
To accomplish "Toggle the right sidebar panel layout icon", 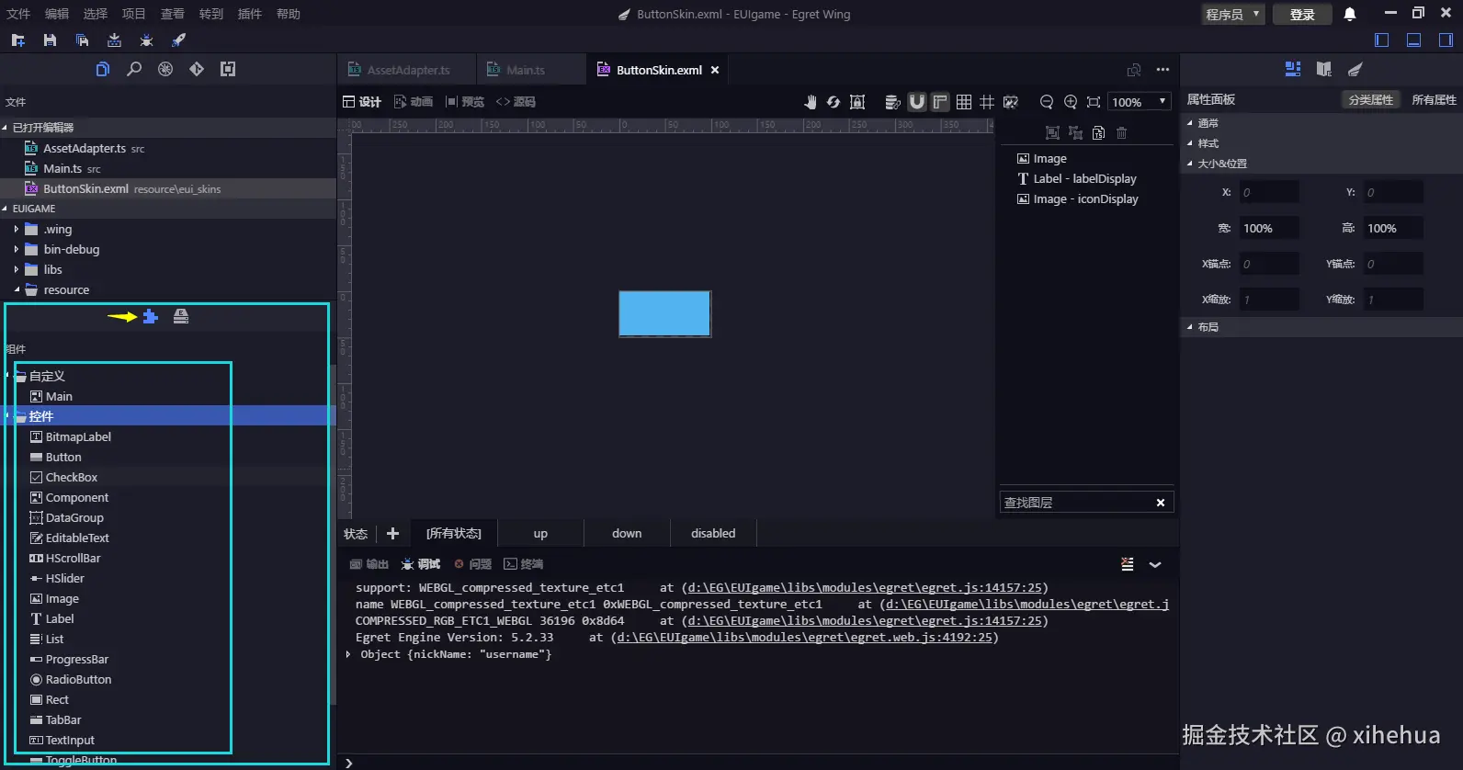I will (x=1446, y=40).
